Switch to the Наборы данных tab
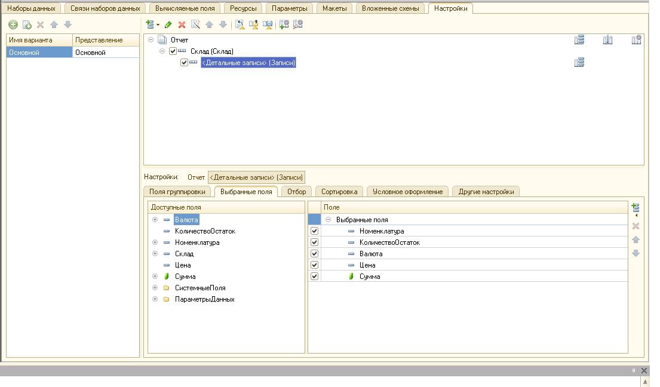Image resolution: width=660 pixels, height=387 pixels. (31, 8)
